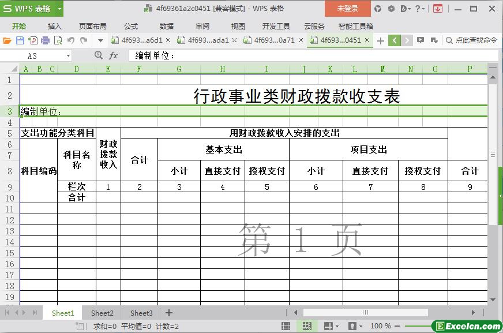Viewport: 503px width, 333px height.
Task: Open the WPS 表格 application menu dropdown
Action: (x=56, y=9)
